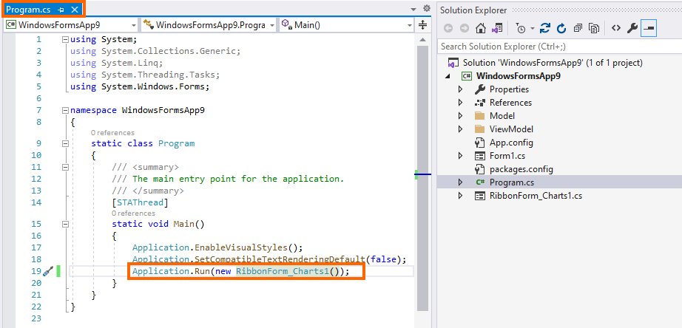Expand the Model folder

tap(461, 116)
